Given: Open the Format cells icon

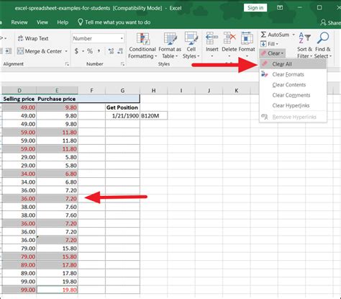Looking at the screenshot, I should click(x=247, y=38).
